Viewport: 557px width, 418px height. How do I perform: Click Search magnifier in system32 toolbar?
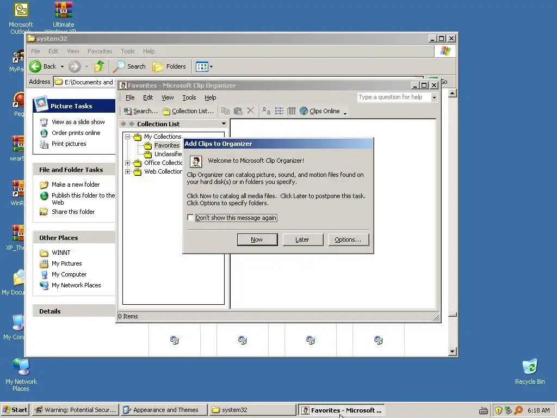coord(129,66)
